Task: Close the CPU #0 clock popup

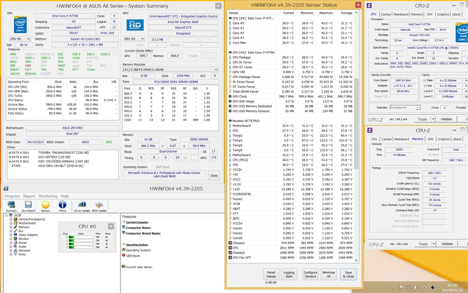Action: pos(111,226)
